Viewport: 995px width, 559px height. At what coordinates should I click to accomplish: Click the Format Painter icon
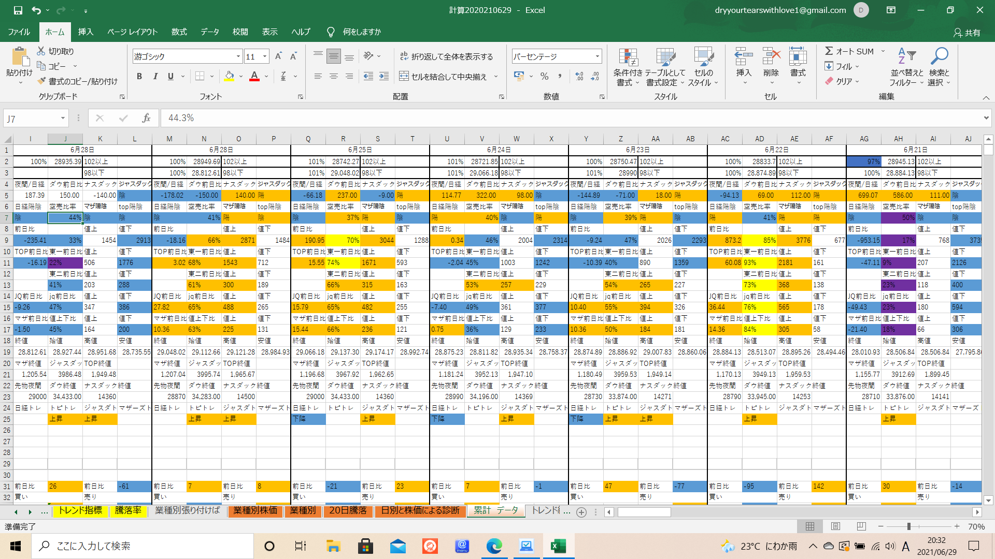coord(42,81)
